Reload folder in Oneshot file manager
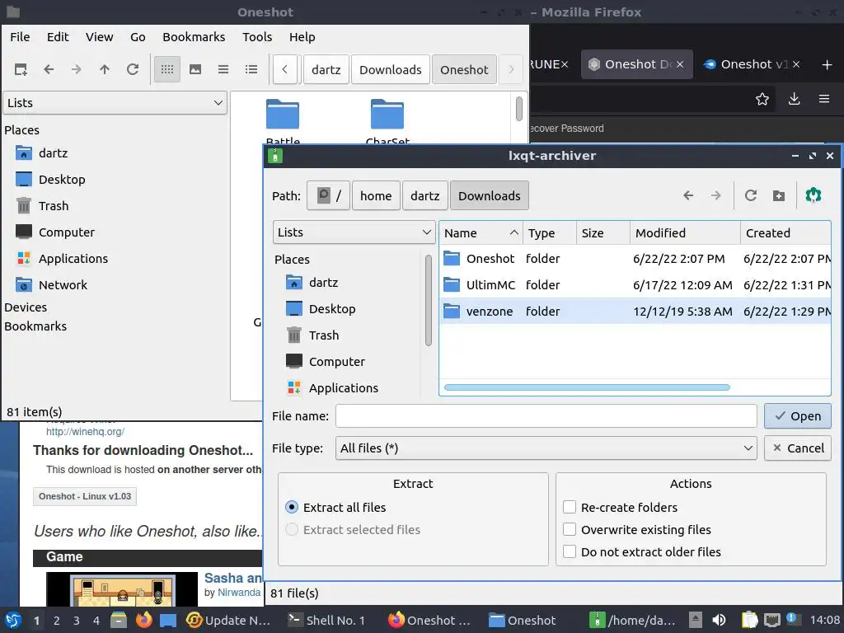The height and width of the screenshot is (633, 844). coord(133,69)
